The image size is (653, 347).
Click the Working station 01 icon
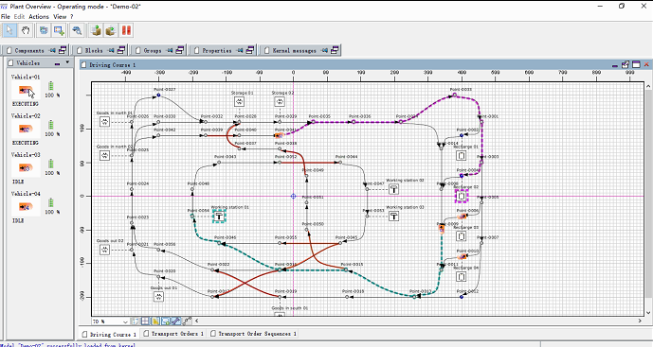click(219, 217)
